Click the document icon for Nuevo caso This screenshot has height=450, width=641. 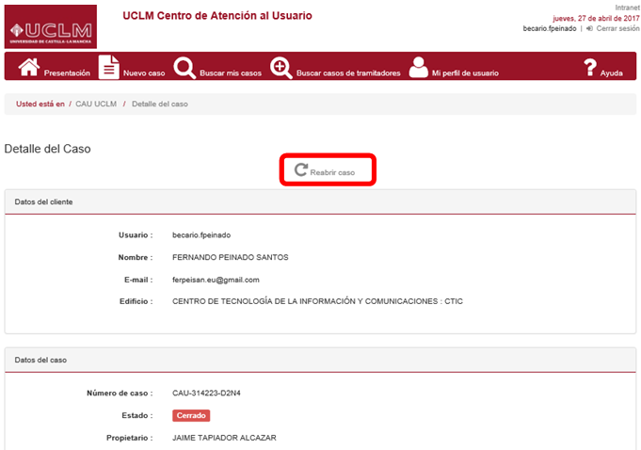click(109, 68)
